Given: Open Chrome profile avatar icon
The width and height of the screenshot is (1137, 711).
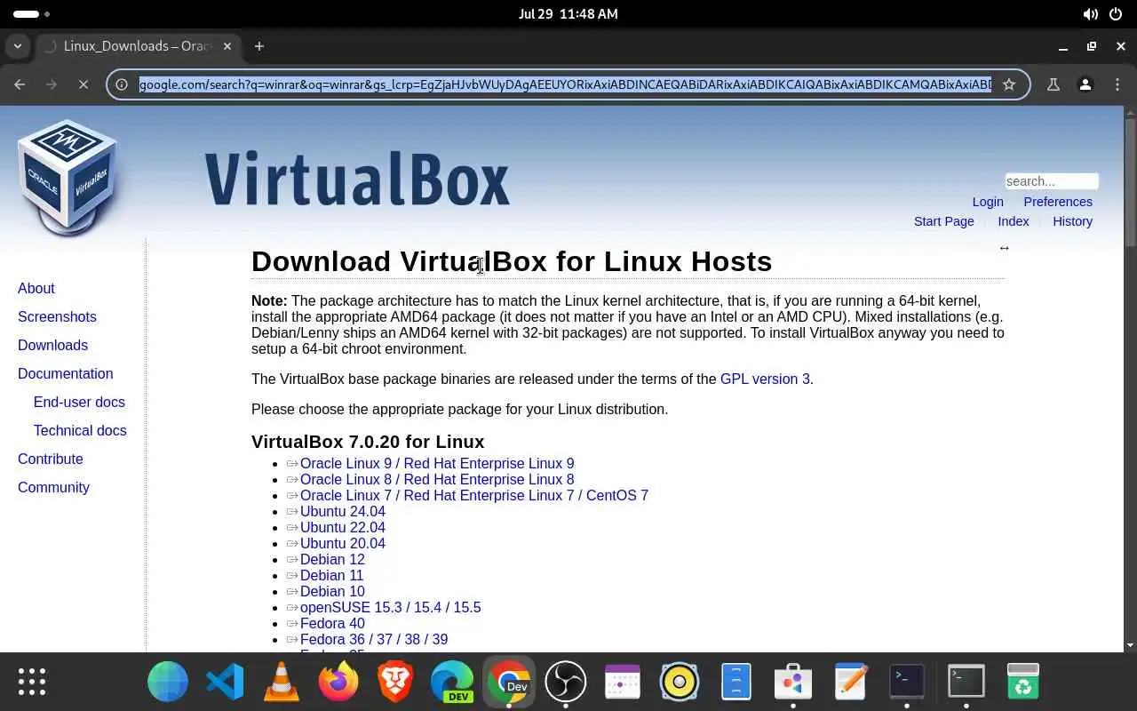Looking at the screenshot, I should click(x=1085, y=84).
